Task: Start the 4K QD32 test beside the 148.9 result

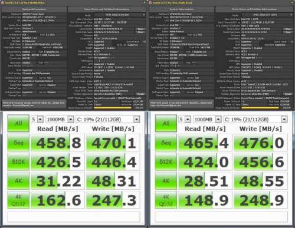Action: [x=166, y=200]
